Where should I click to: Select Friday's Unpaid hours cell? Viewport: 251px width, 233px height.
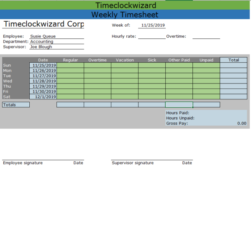tap(206, 91)
